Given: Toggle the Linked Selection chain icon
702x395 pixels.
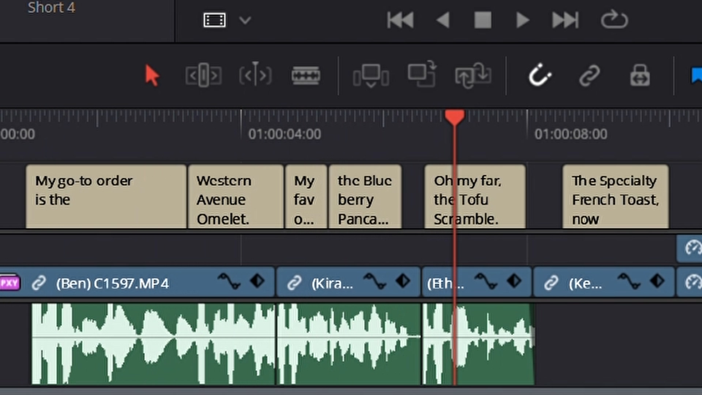Looking at the screenshot, I should click(x=589, y=75).
